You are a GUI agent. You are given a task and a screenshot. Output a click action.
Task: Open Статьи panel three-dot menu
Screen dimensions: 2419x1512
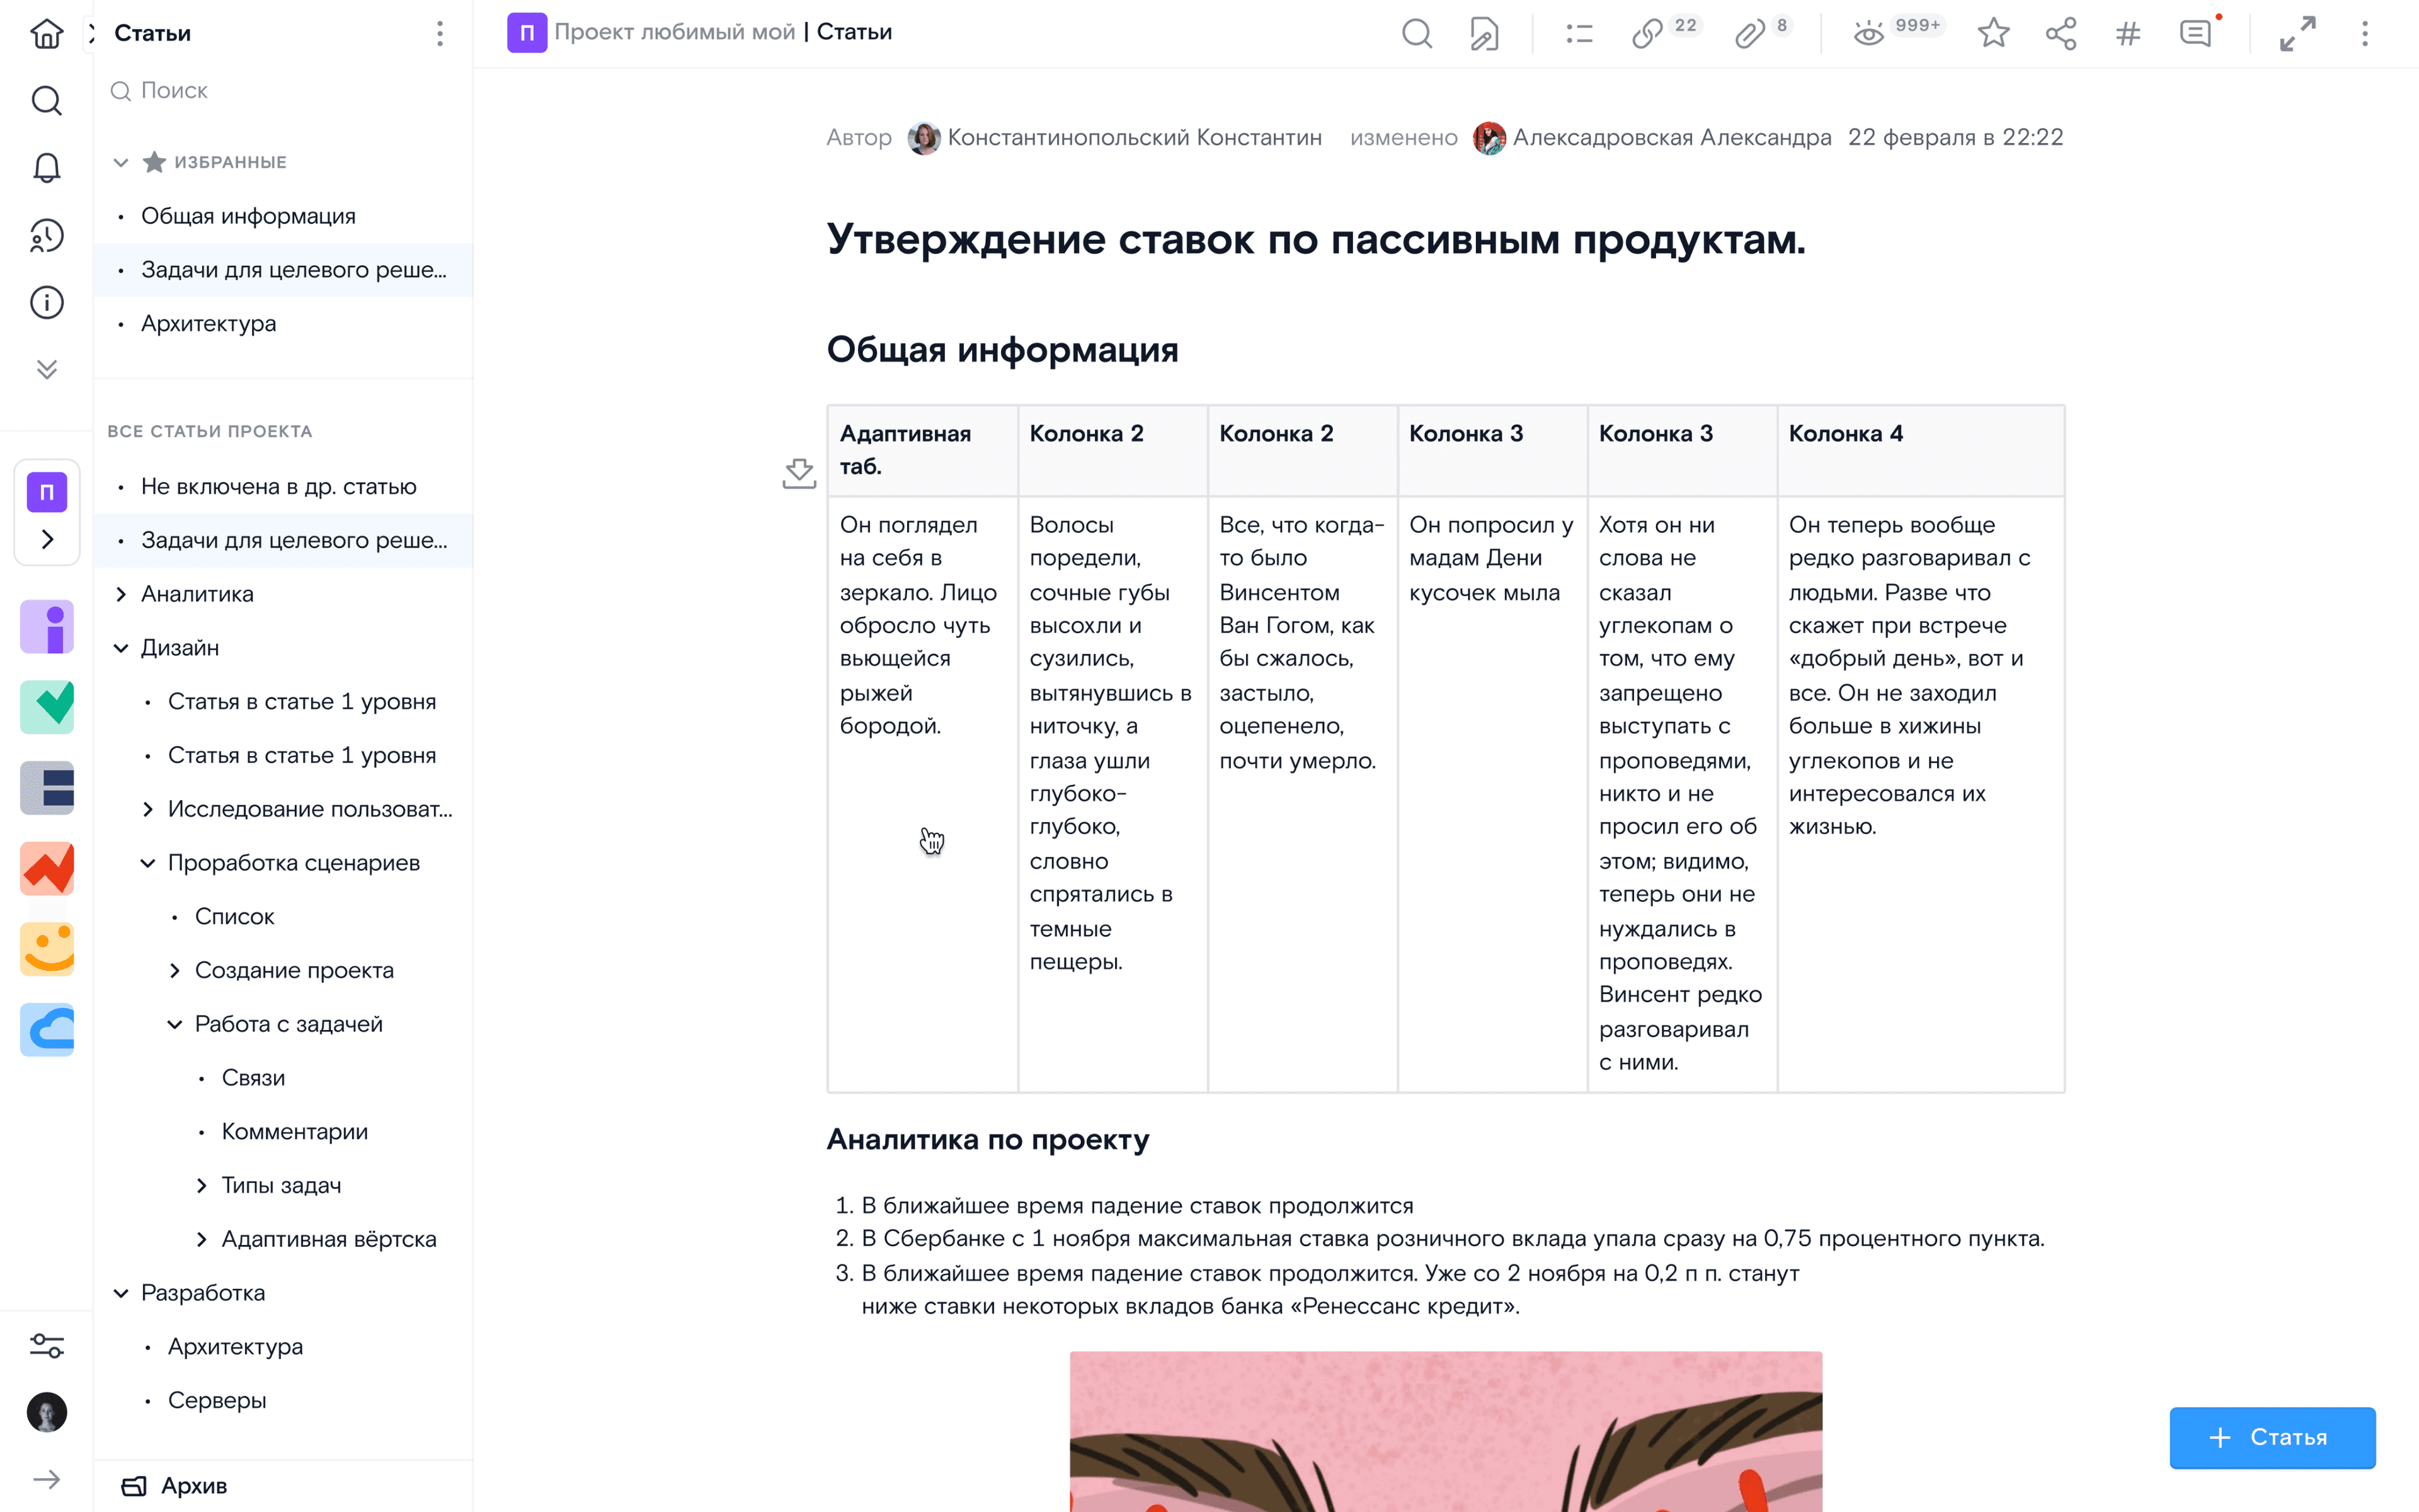(440, 33)
